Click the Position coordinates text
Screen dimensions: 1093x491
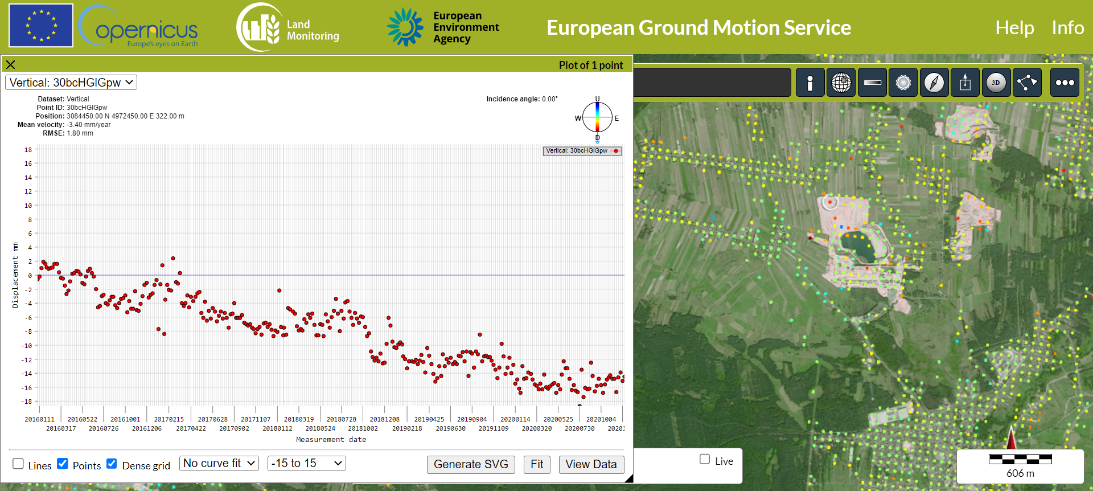[125, 116]
